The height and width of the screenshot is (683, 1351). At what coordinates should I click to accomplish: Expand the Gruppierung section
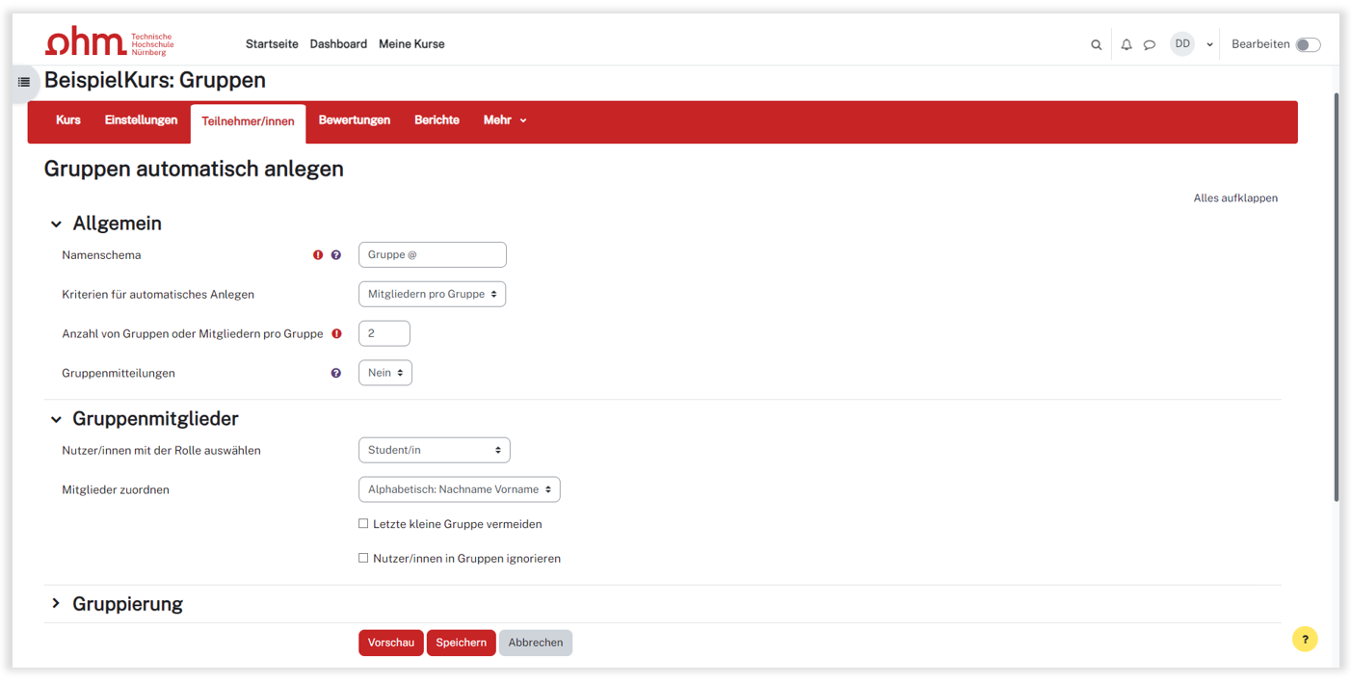(x=56, y=604)
